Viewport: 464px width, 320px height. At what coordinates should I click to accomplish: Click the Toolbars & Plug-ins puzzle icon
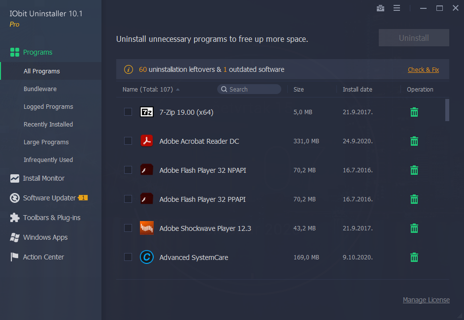[14, 218]
